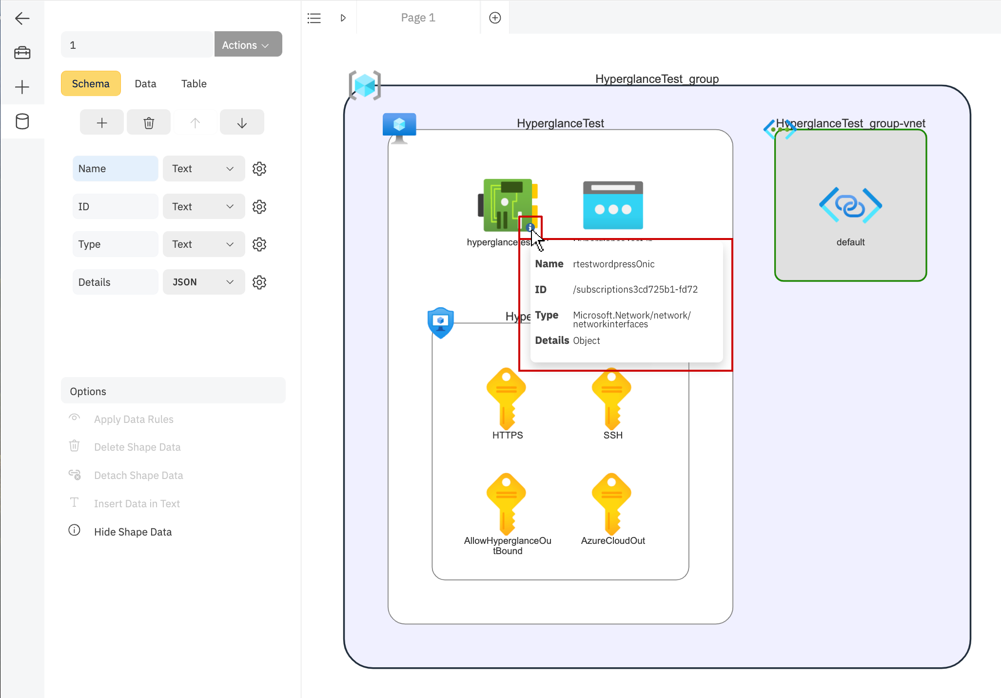The width and height of the screenshot is (1001, 698).
Task: Click the add new field button
Action: coord(102,123)
